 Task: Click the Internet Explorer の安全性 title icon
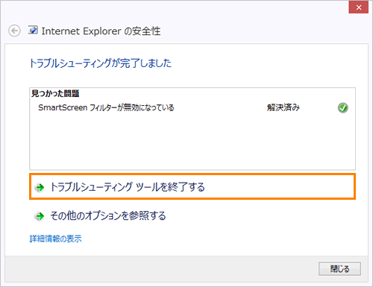[33, 31]
